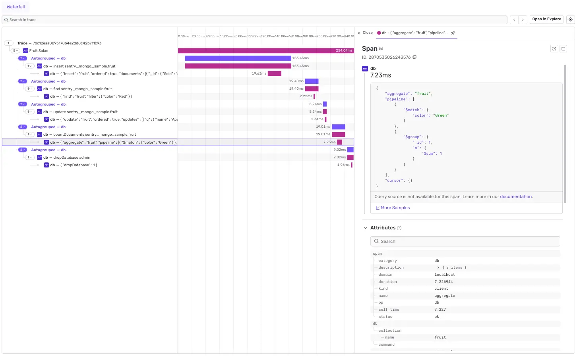Image resolution: width=577 pixels, height=356 pixels.
Task: Click the 7.23ms highlighted span bar
Action: click(340, 142)
